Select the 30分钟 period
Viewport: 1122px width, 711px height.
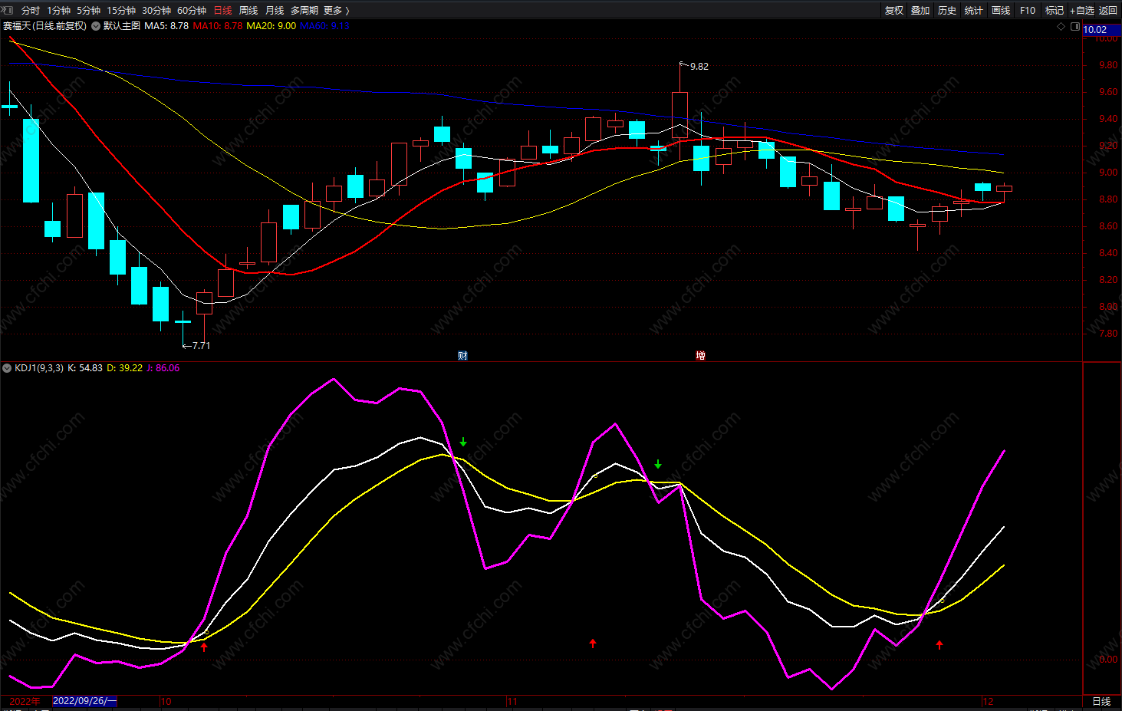point(156,10)
